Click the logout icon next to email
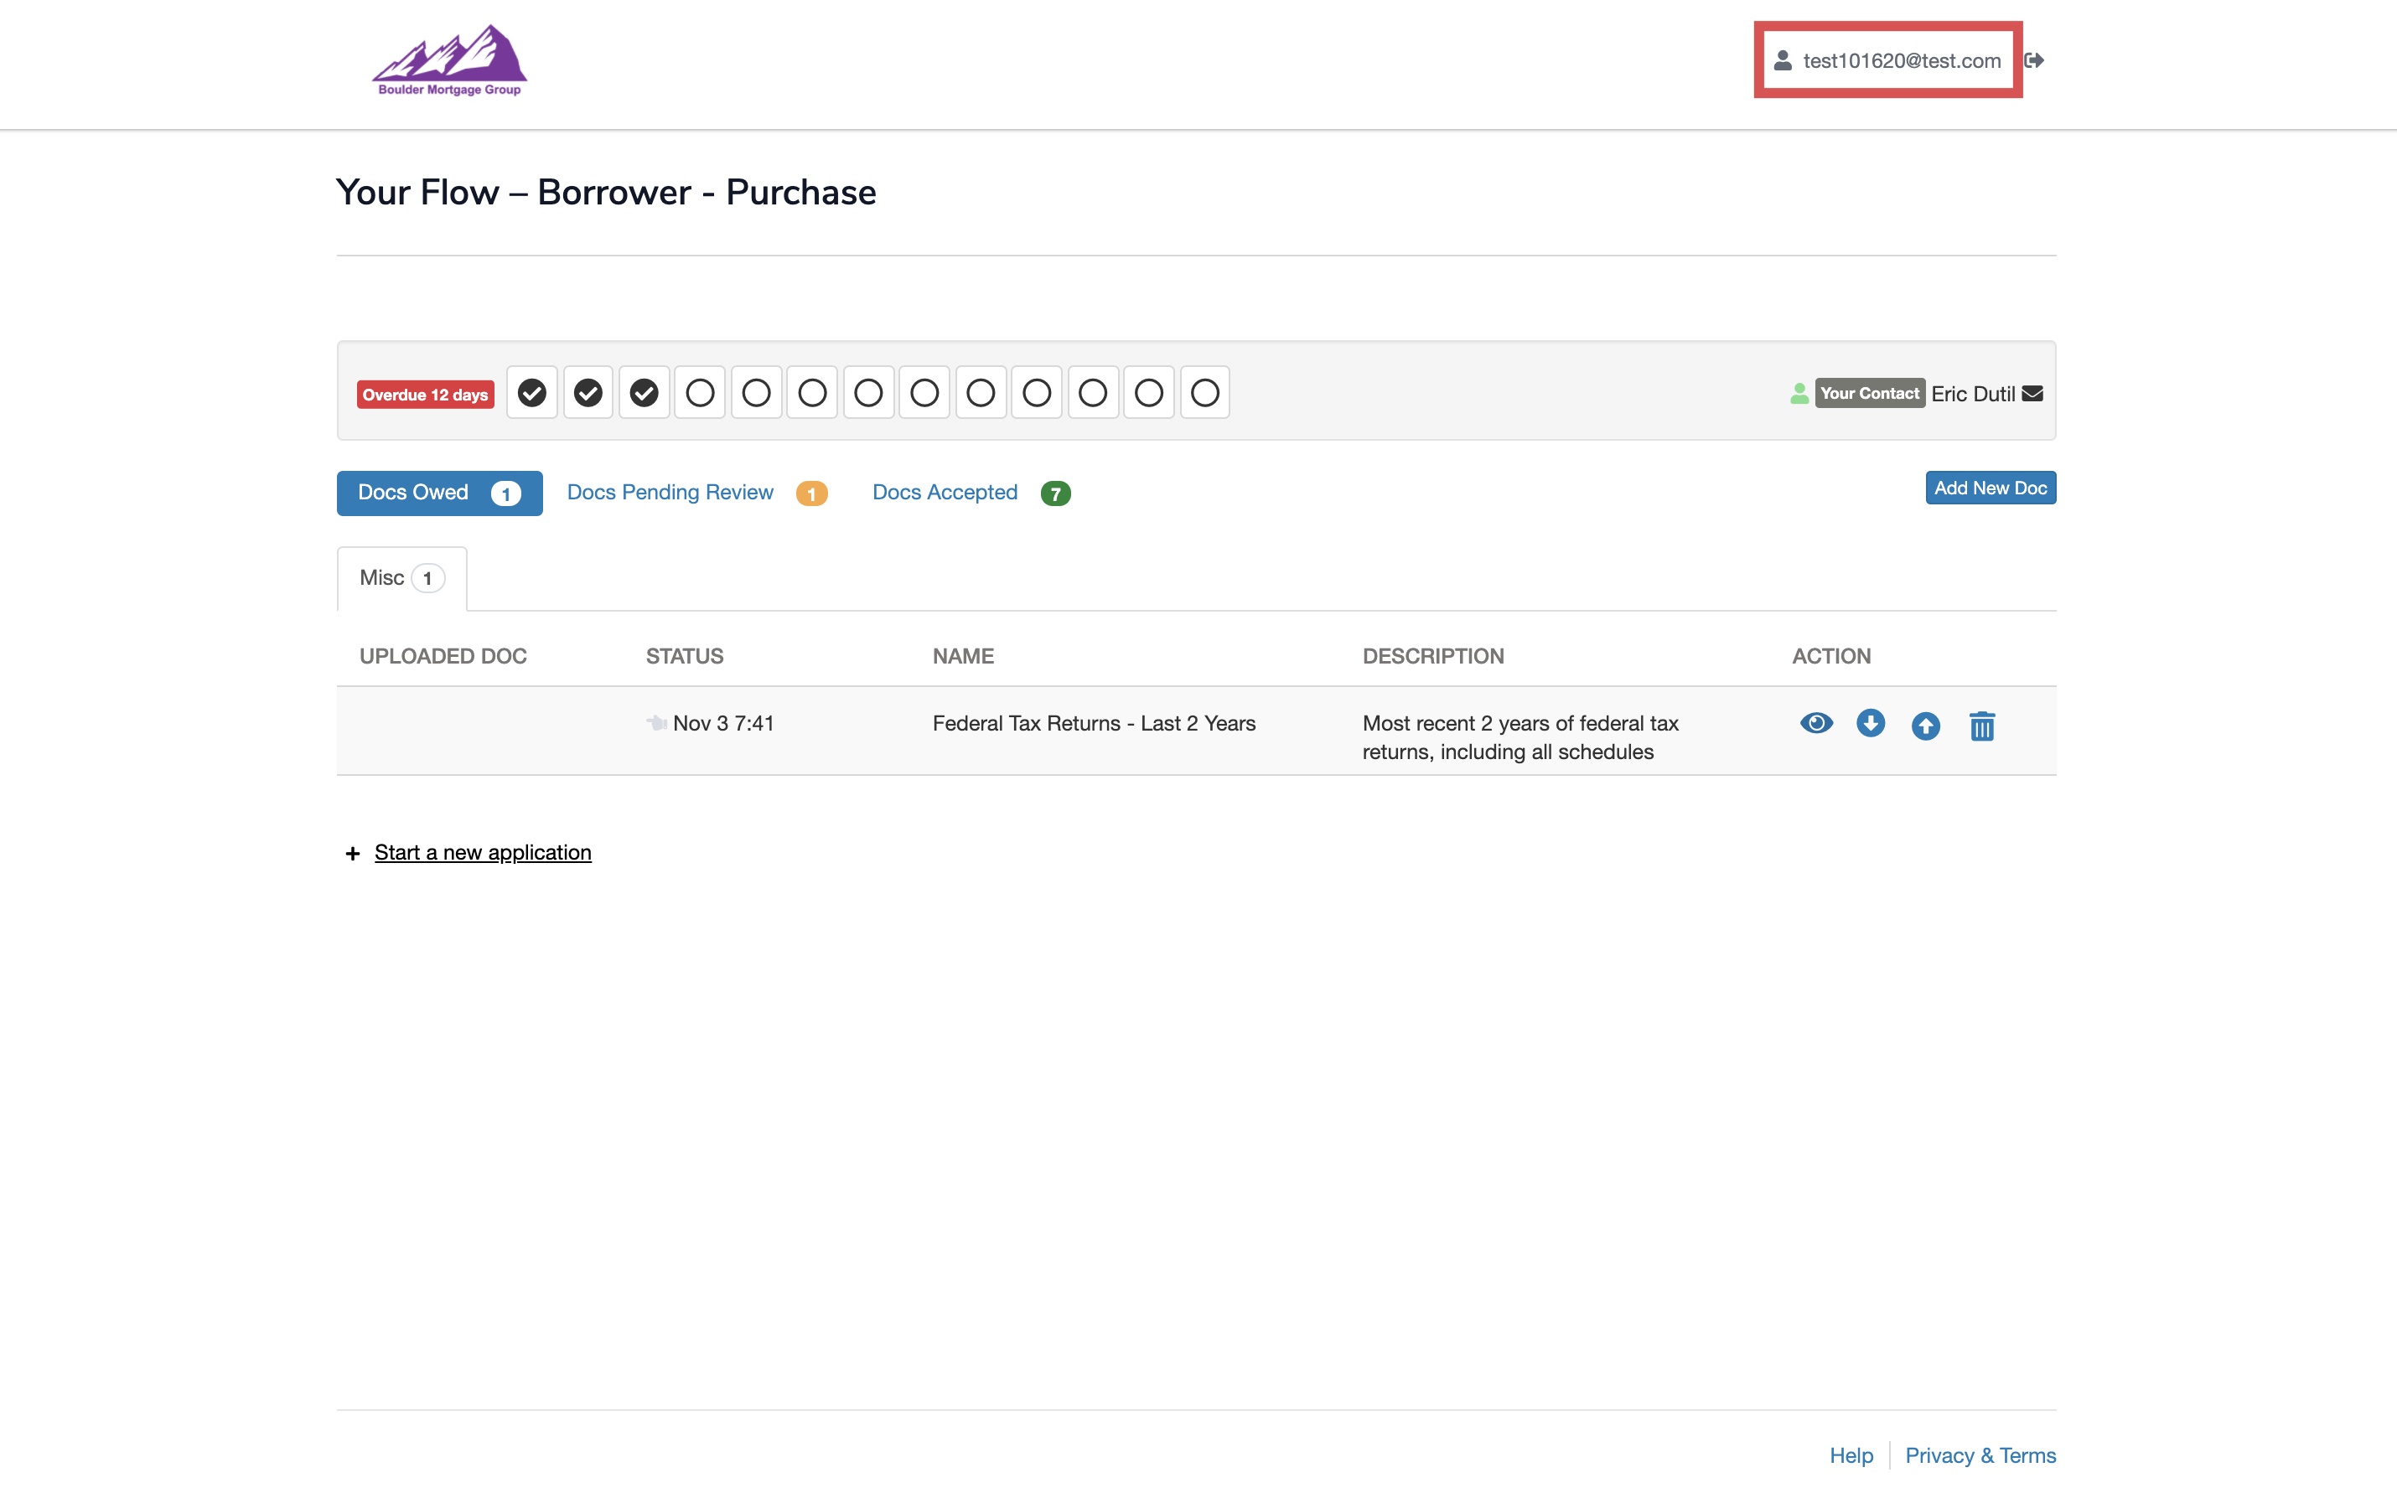Viewport: 2397px width, 1488px height. (2035, 61)
